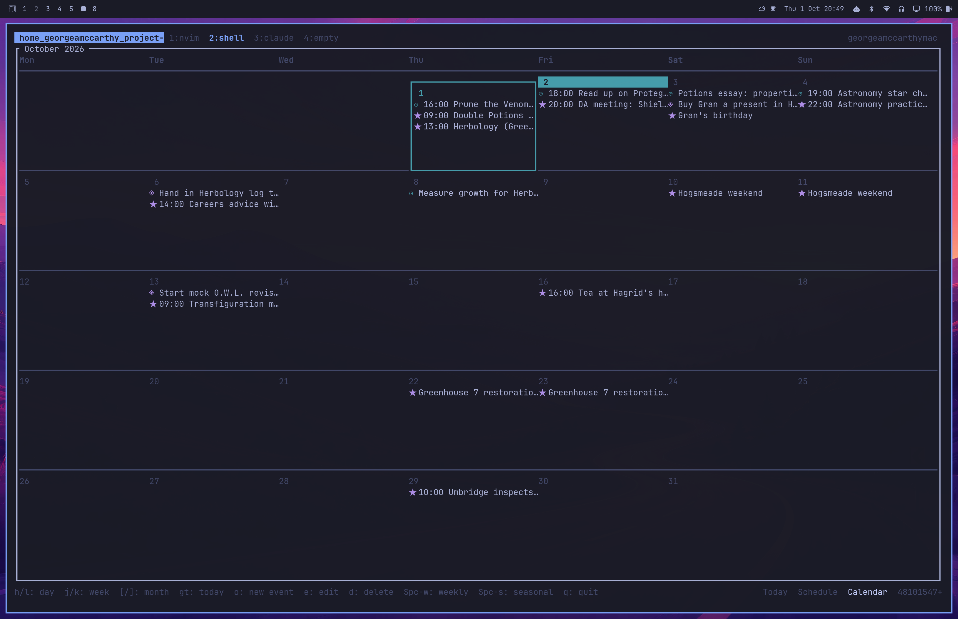Click the 'e: edit' hint
958x619 pixels.
[x=321, y=592]
